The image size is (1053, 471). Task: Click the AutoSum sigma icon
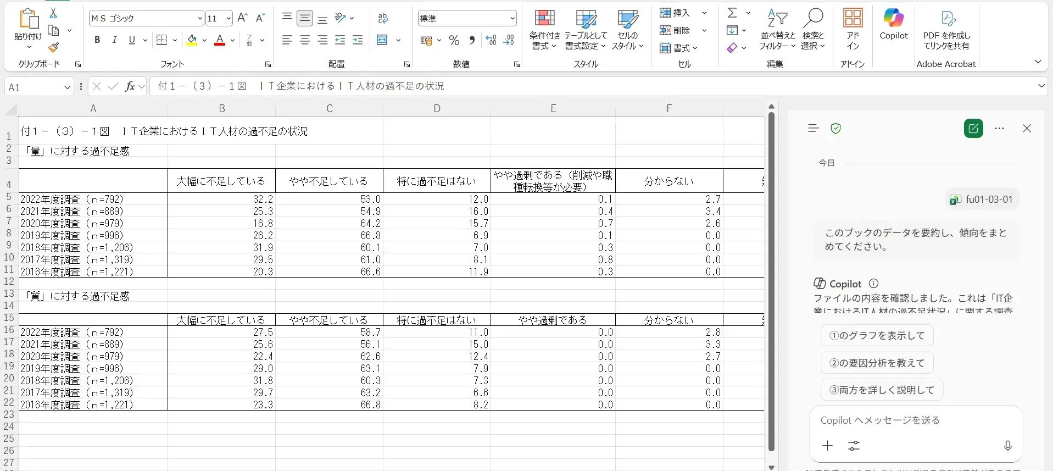732,13
